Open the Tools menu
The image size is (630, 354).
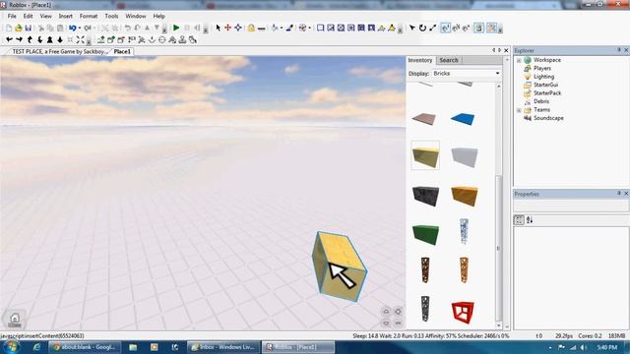[x=111, y=16]
